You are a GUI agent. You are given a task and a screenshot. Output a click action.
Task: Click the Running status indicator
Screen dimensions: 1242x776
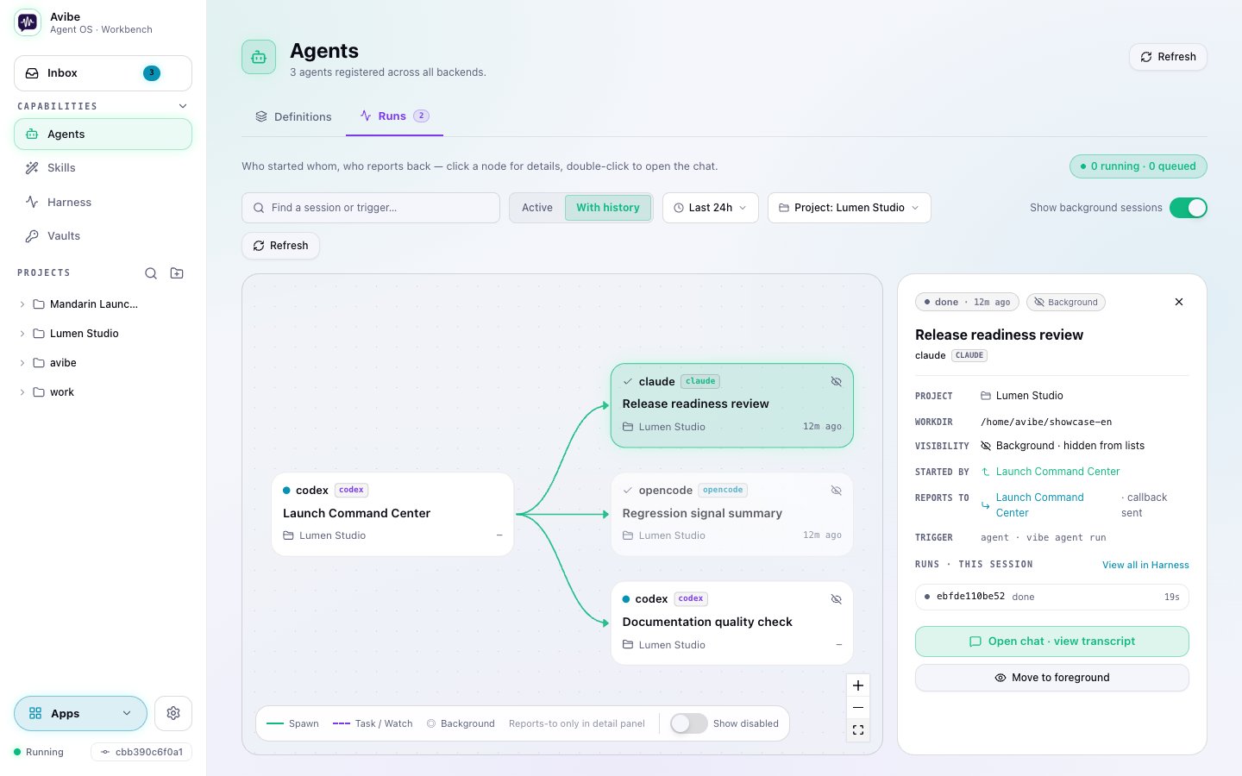[x=39, y=752]
